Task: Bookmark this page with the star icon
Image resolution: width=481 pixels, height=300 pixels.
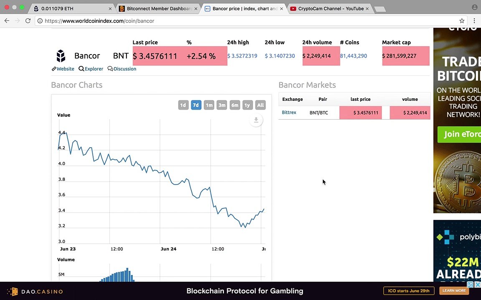Action: [x=462, y=21]
